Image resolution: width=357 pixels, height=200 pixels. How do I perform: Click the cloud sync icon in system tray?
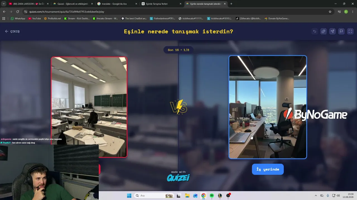pyautogui.click(x=322, y=196)
